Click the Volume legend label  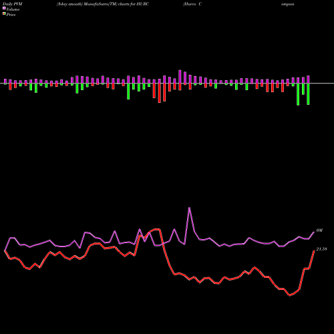tap(13, 9)
